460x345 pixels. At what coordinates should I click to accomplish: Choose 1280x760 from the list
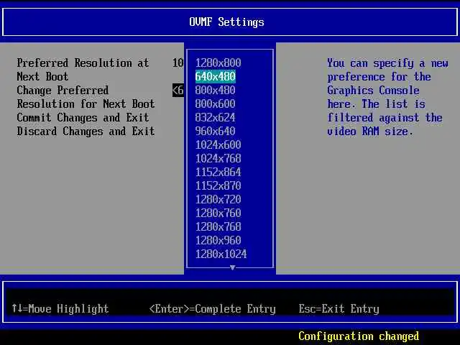tap(218, 213)
